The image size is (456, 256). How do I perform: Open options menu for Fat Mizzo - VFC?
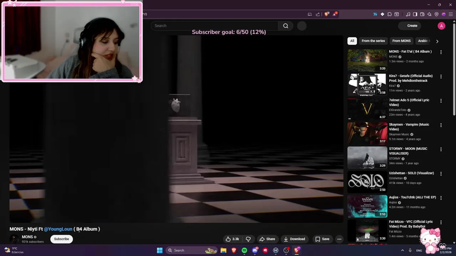tap(441, 222)
